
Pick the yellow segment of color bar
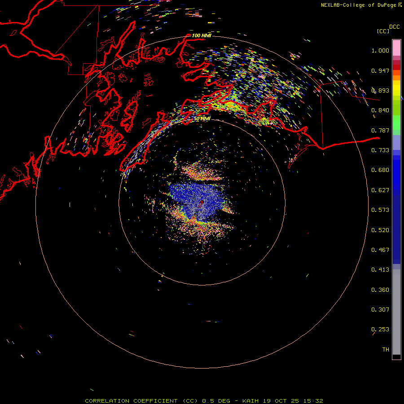(x=396, y=88)
